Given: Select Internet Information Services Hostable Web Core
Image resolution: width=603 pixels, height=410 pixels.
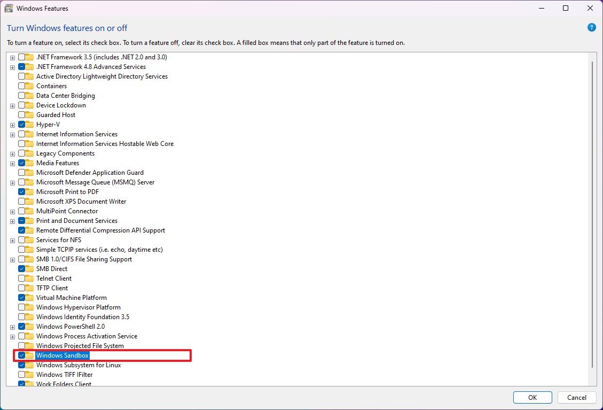Looking at the screenshot, I should pos(105,144).
